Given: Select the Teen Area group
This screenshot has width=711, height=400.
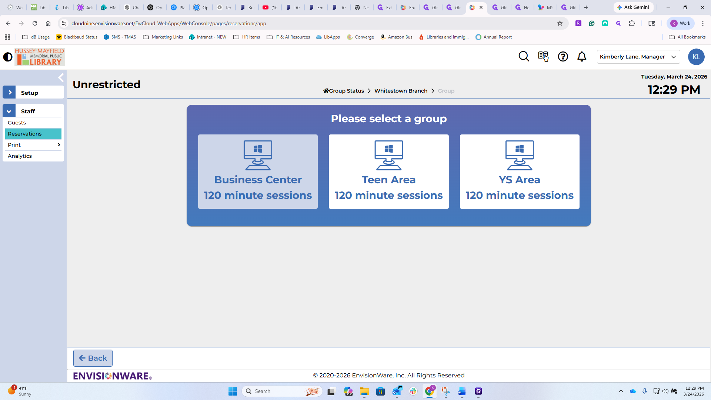Looking at the screenshot, I should coord(388,171).
